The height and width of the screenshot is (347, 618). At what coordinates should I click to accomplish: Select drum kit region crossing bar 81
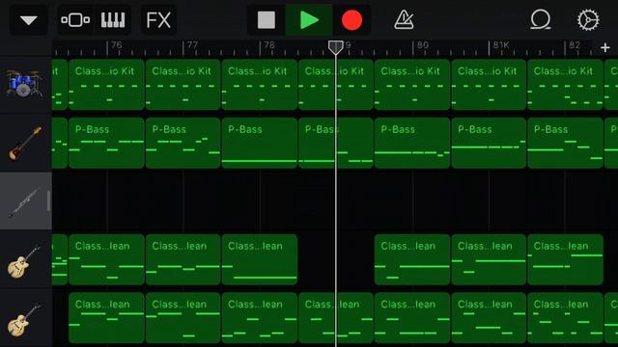[489, 85]
